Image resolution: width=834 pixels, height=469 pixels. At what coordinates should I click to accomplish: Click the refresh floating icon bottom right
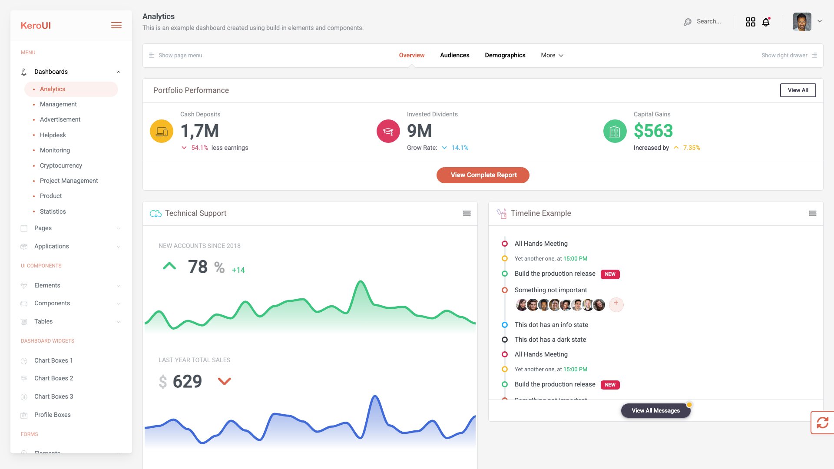(822, 422)
